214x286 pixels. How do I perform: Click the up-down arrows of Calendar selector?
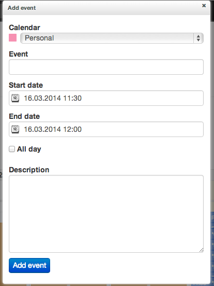click(198, 38)
